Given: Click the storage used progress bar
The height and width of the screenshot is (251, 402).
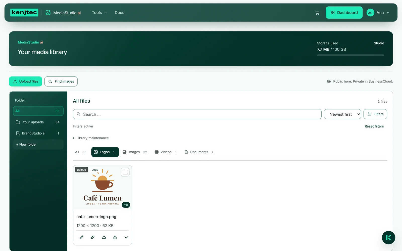Looking at the screenshot, I should pos(350,55).
